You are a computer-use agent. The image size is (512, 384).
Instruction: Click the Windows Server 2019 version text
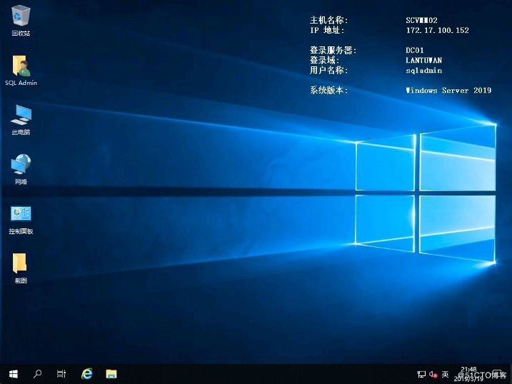click(448, 91)
